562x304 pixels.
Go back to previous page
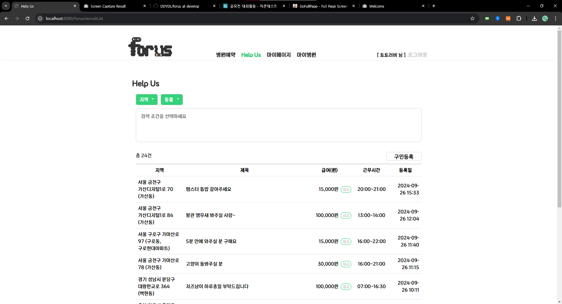6,18
